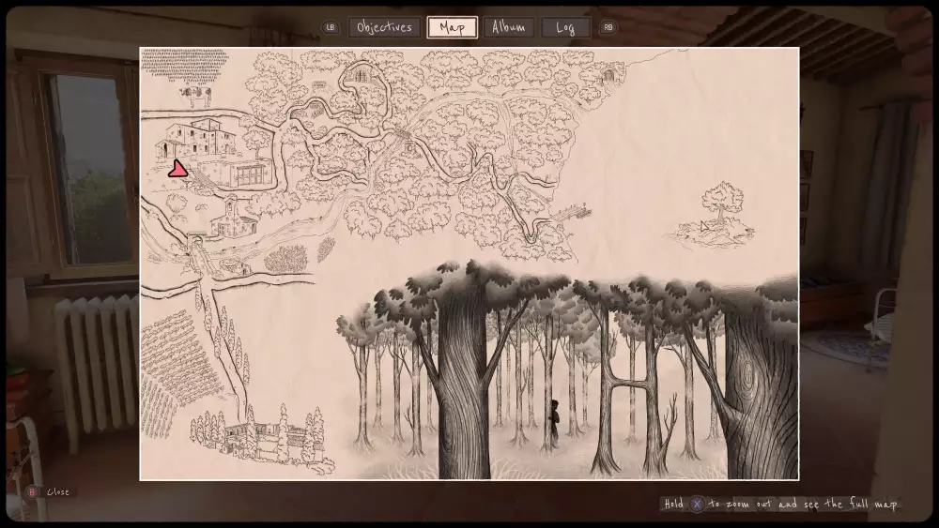Image resolution: width=939 pixels, height=528 pixels.
Task: Select the Map tab
Action: pyautogui.click(x=453, y=27)
